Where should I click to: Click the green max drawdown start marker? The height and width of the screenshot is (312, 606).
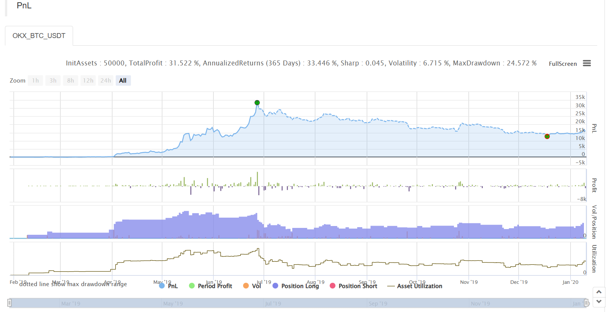[x=257, y=103]
